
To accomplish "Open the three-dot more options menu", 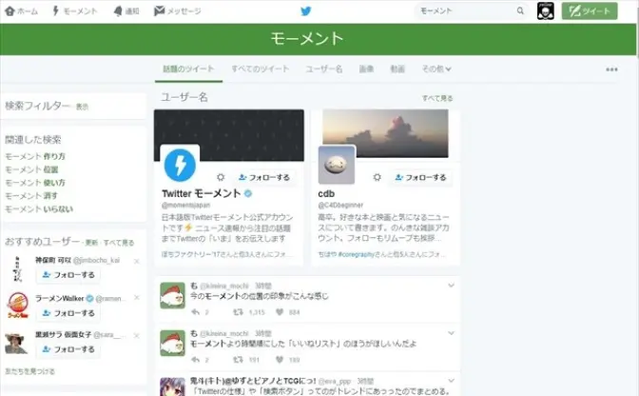I will tap(611, 69).
